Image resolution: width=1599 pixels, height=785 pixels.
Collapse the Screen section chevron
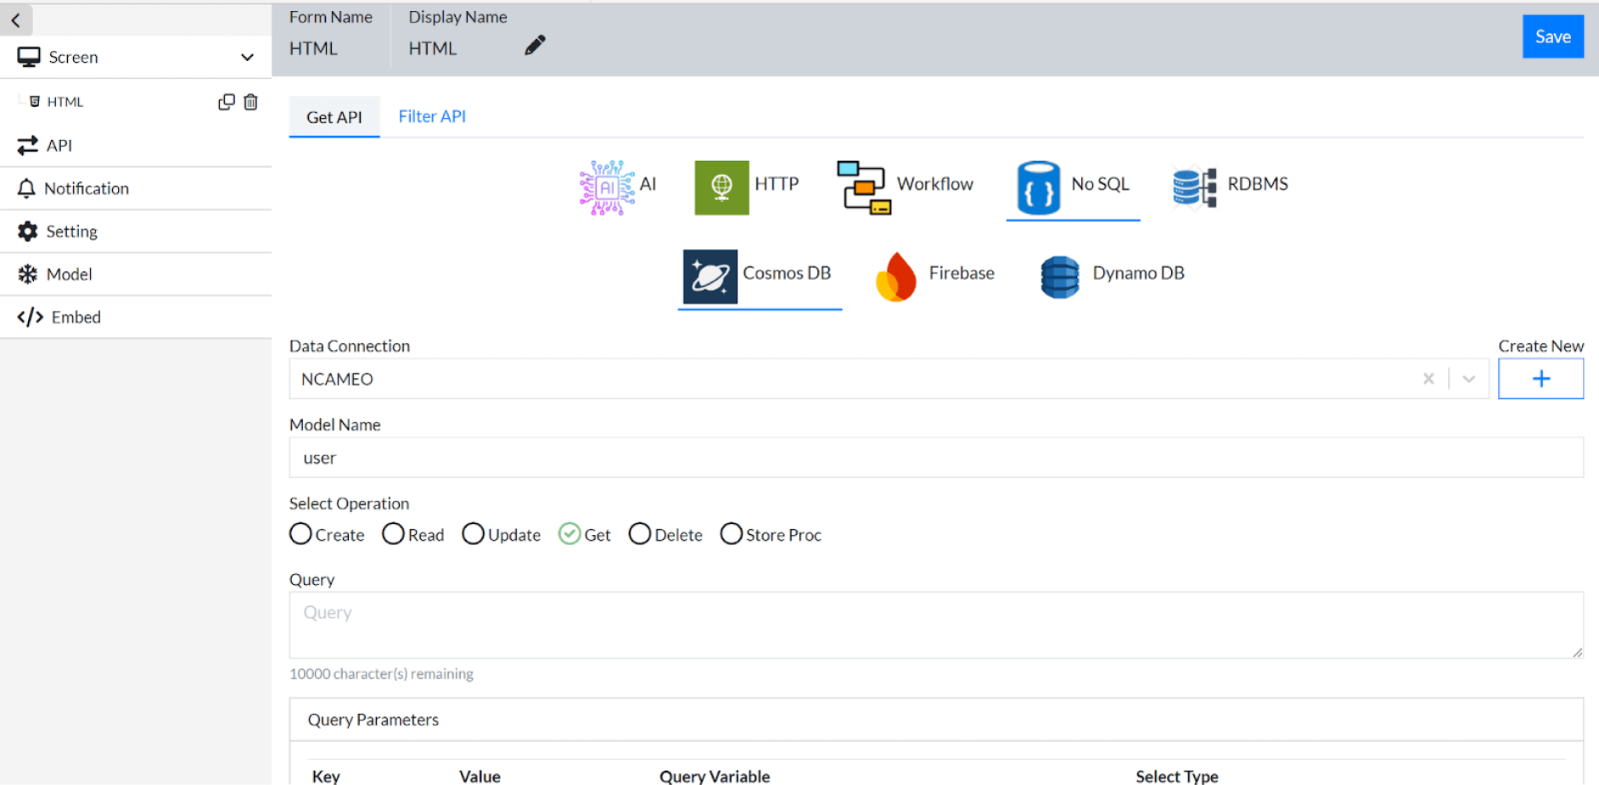[x=247, y=58]
